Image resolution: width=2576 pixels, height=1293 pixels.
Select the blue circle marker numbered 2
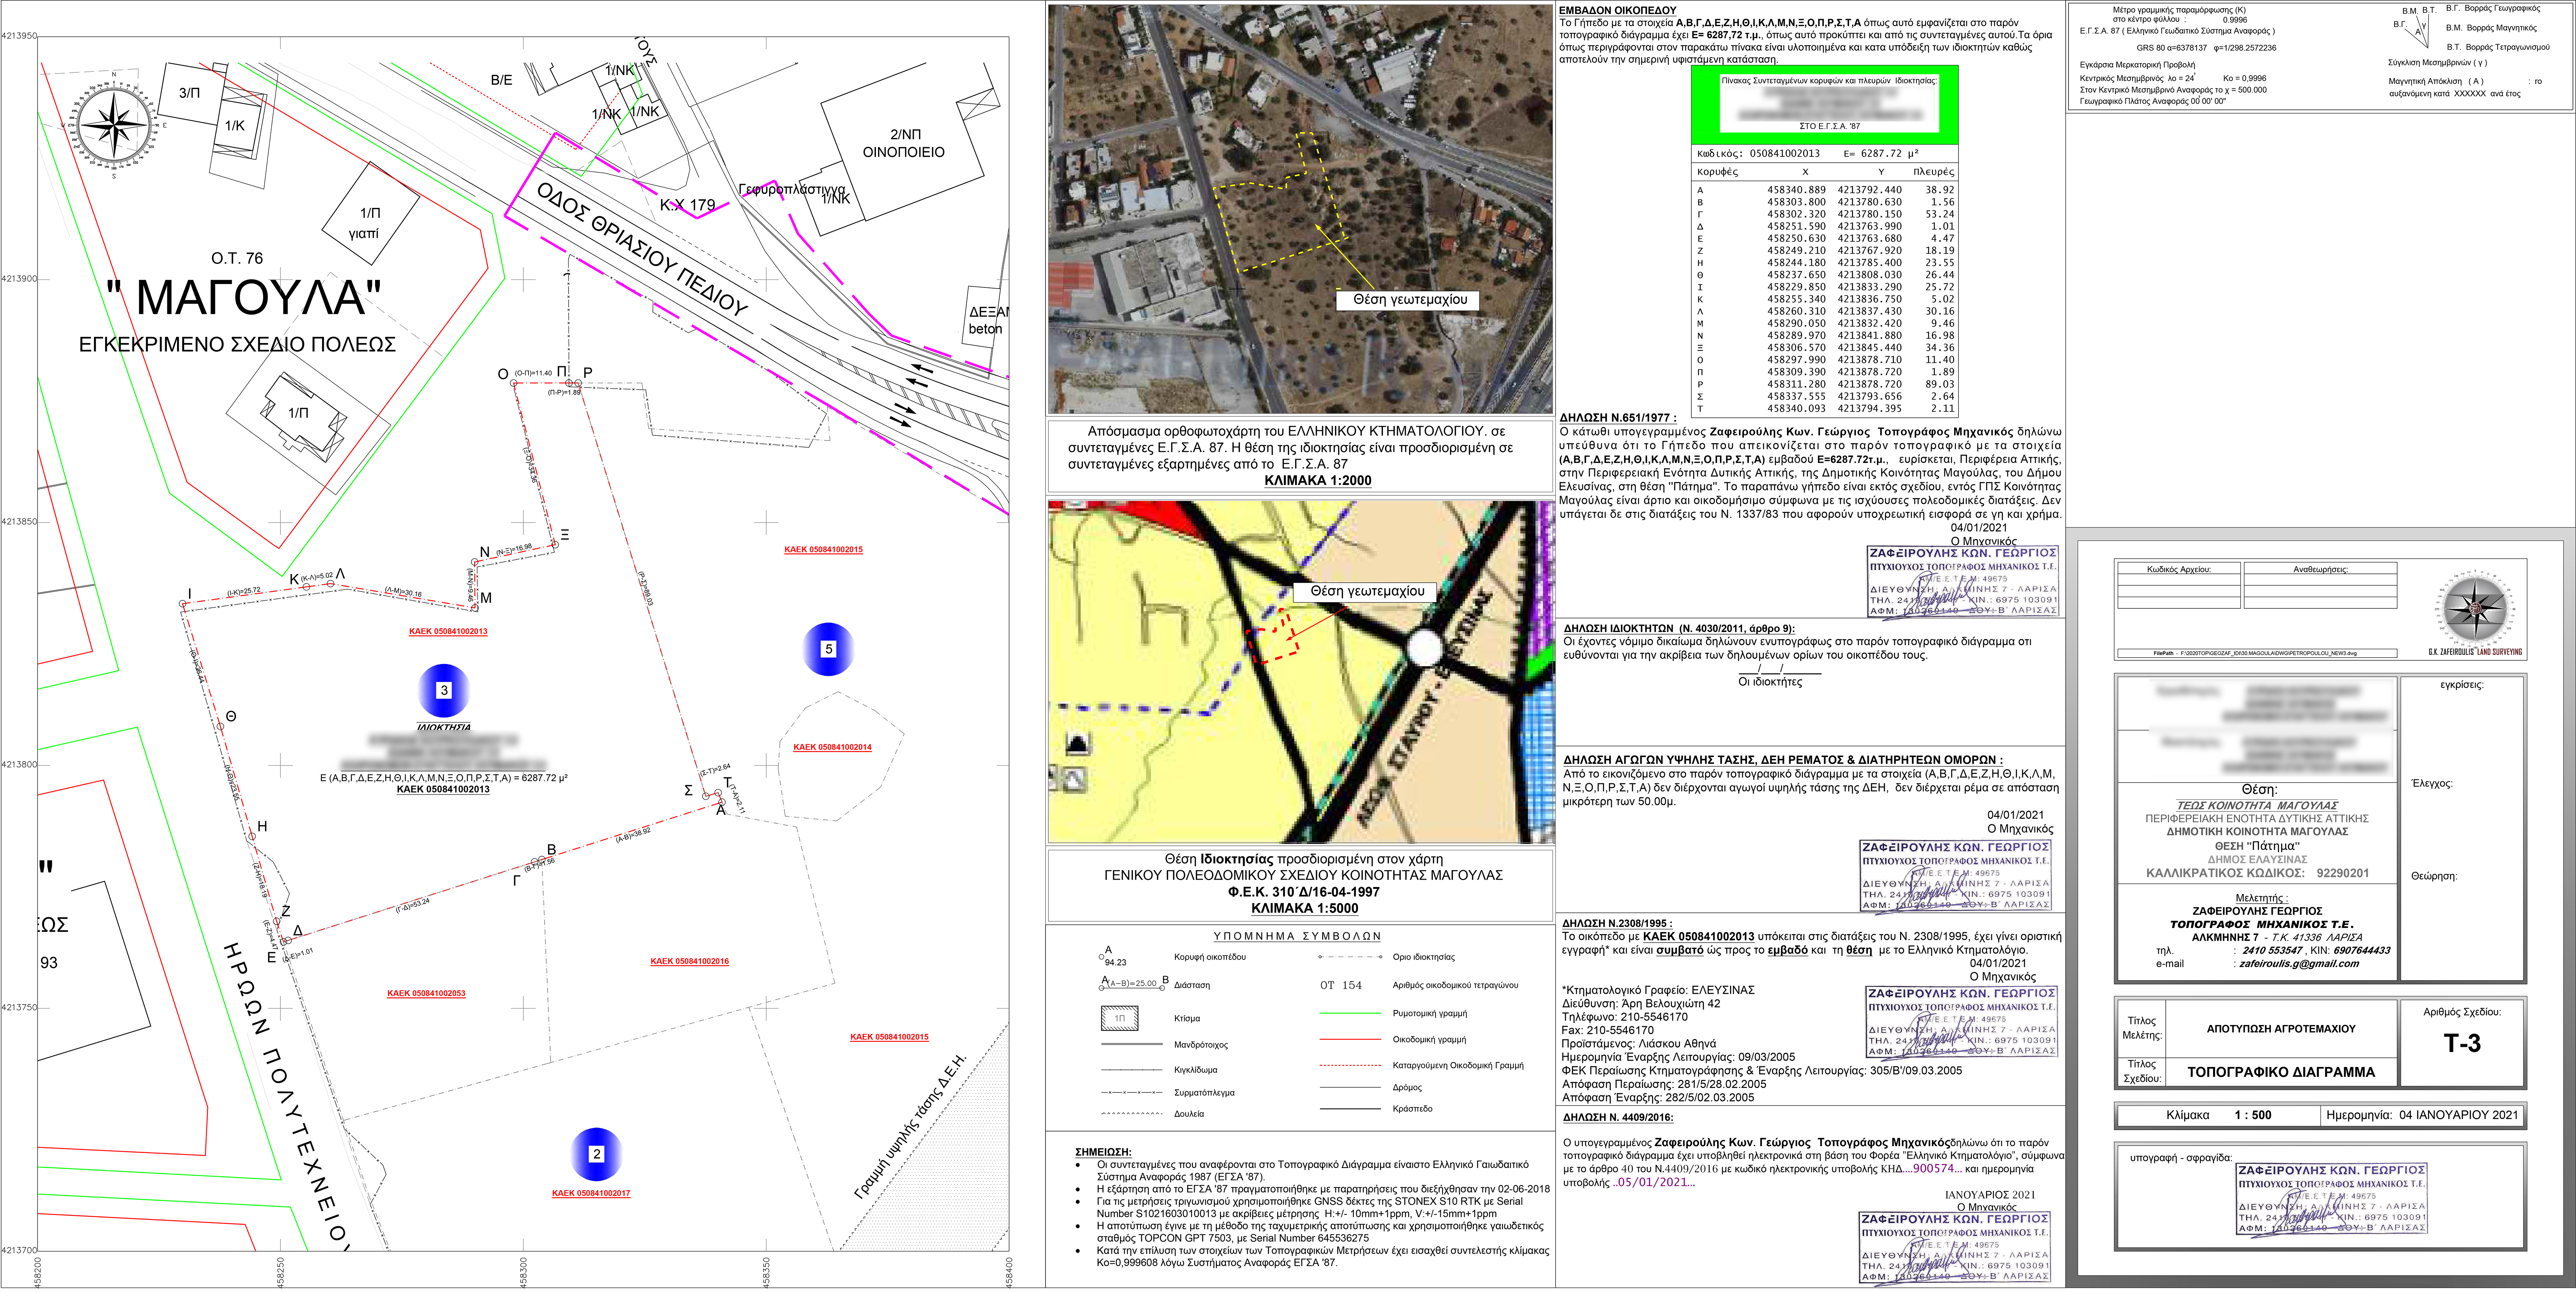(x=596, y=1154)
